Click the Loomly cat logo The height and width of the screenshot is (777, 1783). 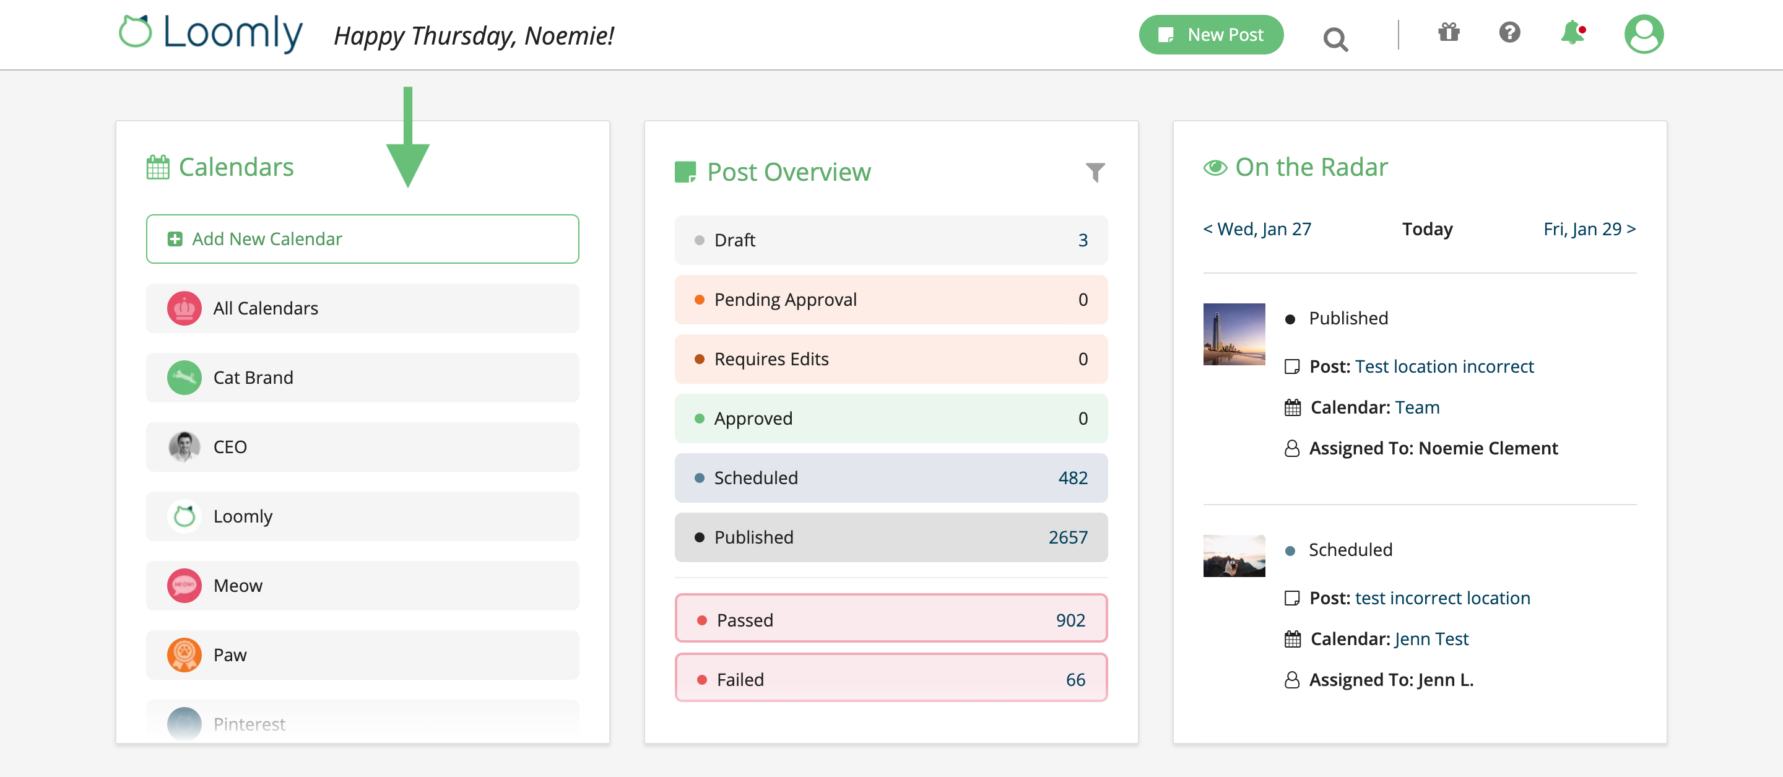(x=136, y=32)
